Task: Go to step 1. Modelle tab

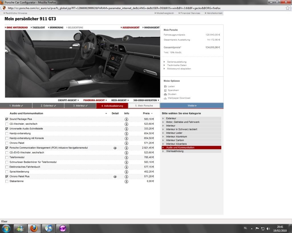Action: pos(16,106)
